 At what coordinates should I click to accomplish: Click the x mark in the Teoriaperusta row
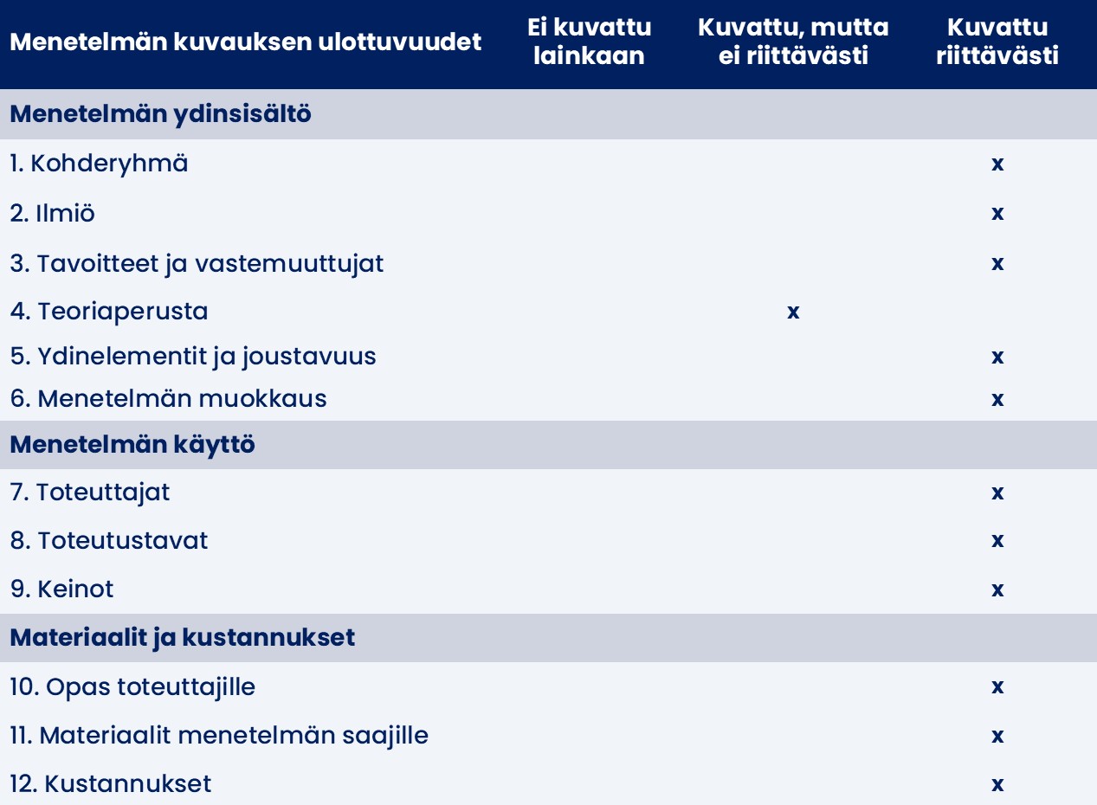click(793, 312)
